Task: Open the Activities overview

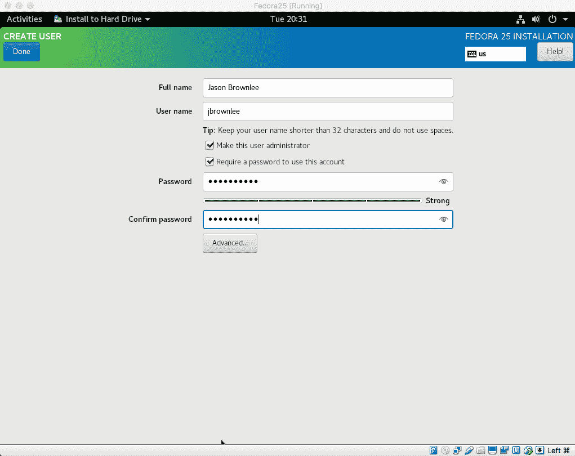Action: [x=24, y=19]
